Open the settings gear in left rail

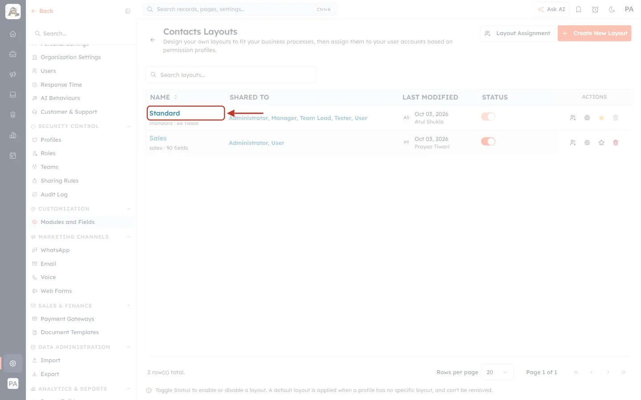click(13, 364)
